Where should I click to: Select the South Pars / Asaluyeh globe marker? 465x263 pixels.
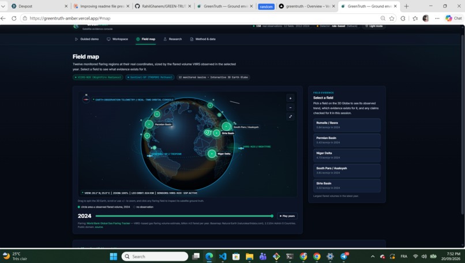226,127
